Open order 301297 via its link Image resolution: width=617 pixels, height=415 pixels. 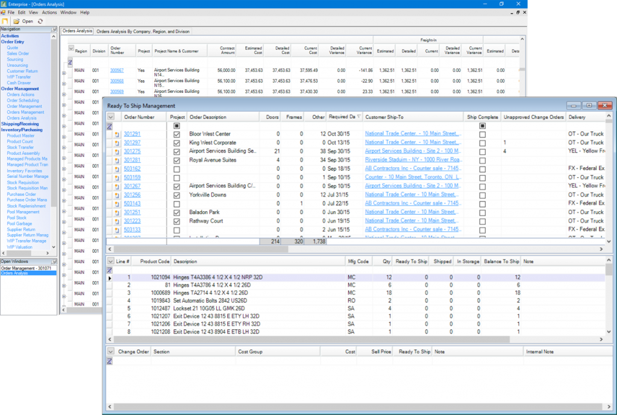click(133, 144)
